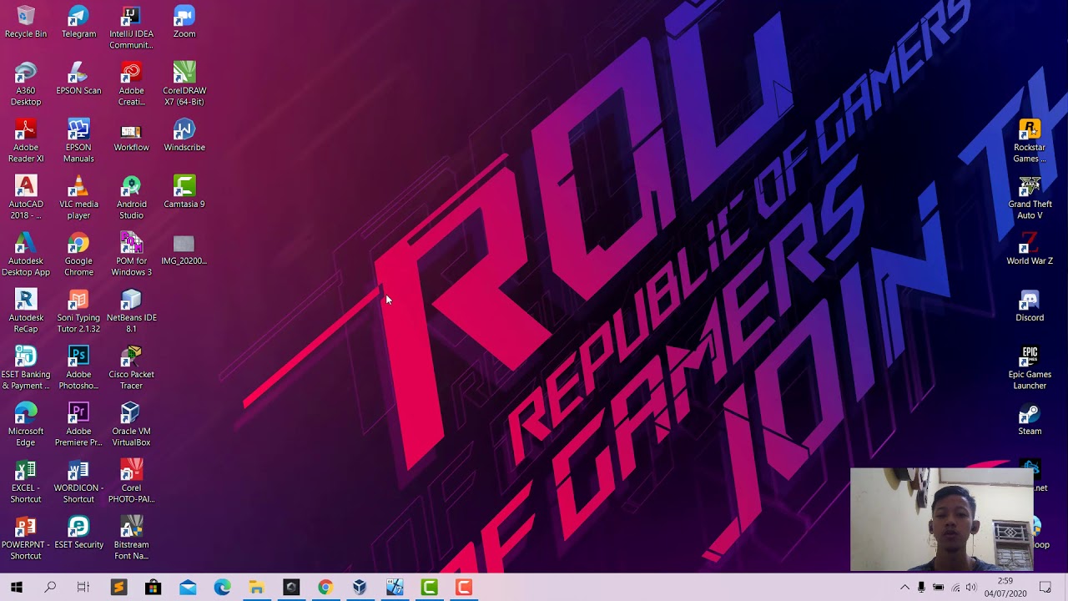Switch to VirtualBox in the taskbar
The width and height of the screenshot is (1068, 601).
(360, 588)
